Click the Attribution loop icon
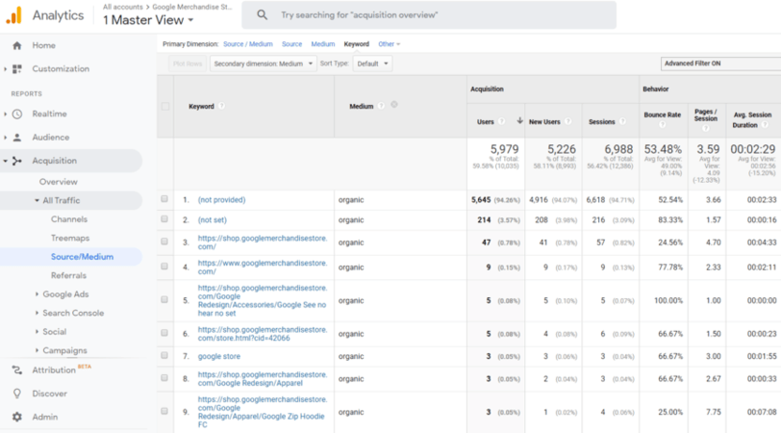The image size is (781, 433). [x=17, y=369]
